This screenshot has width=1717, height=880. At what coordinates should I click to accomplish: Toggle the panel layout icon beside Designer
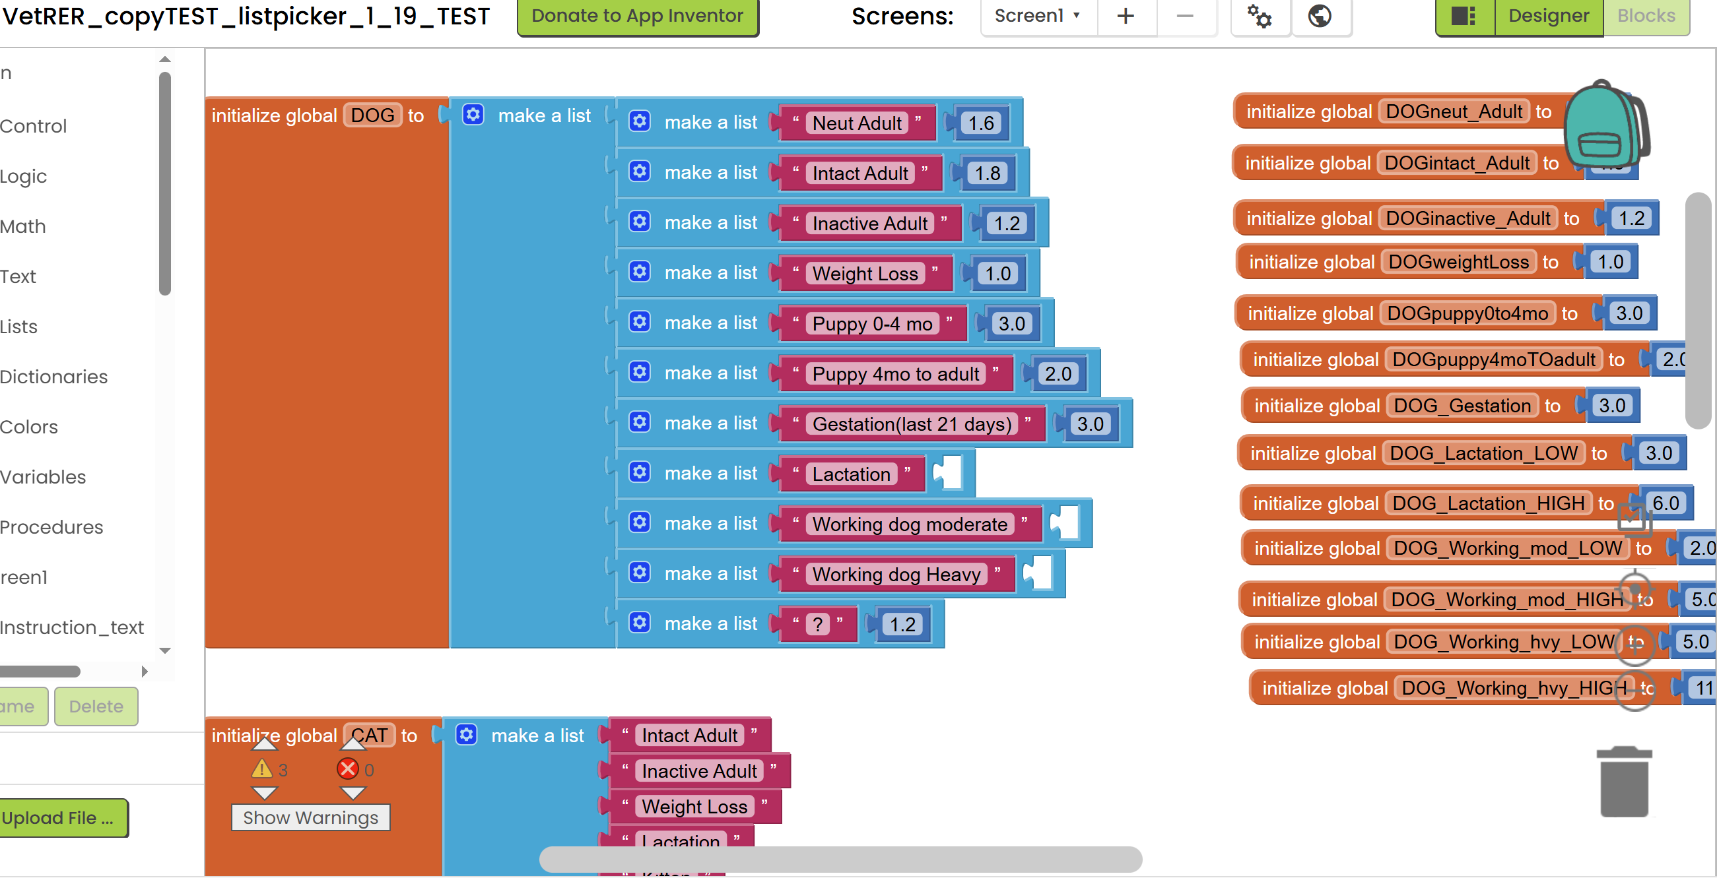pyautogui.click(x=1463, y=16)
